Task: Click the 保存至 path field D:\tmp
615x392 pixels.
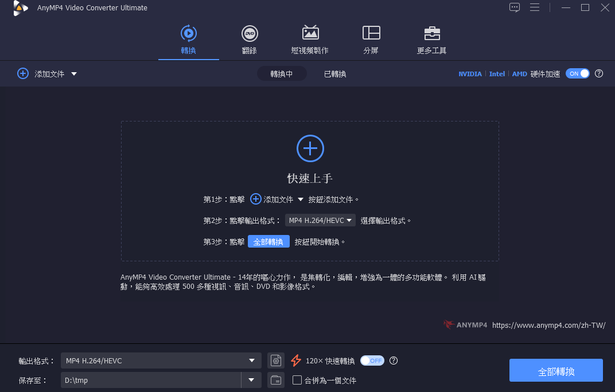Action: click(x=151, y=380)
